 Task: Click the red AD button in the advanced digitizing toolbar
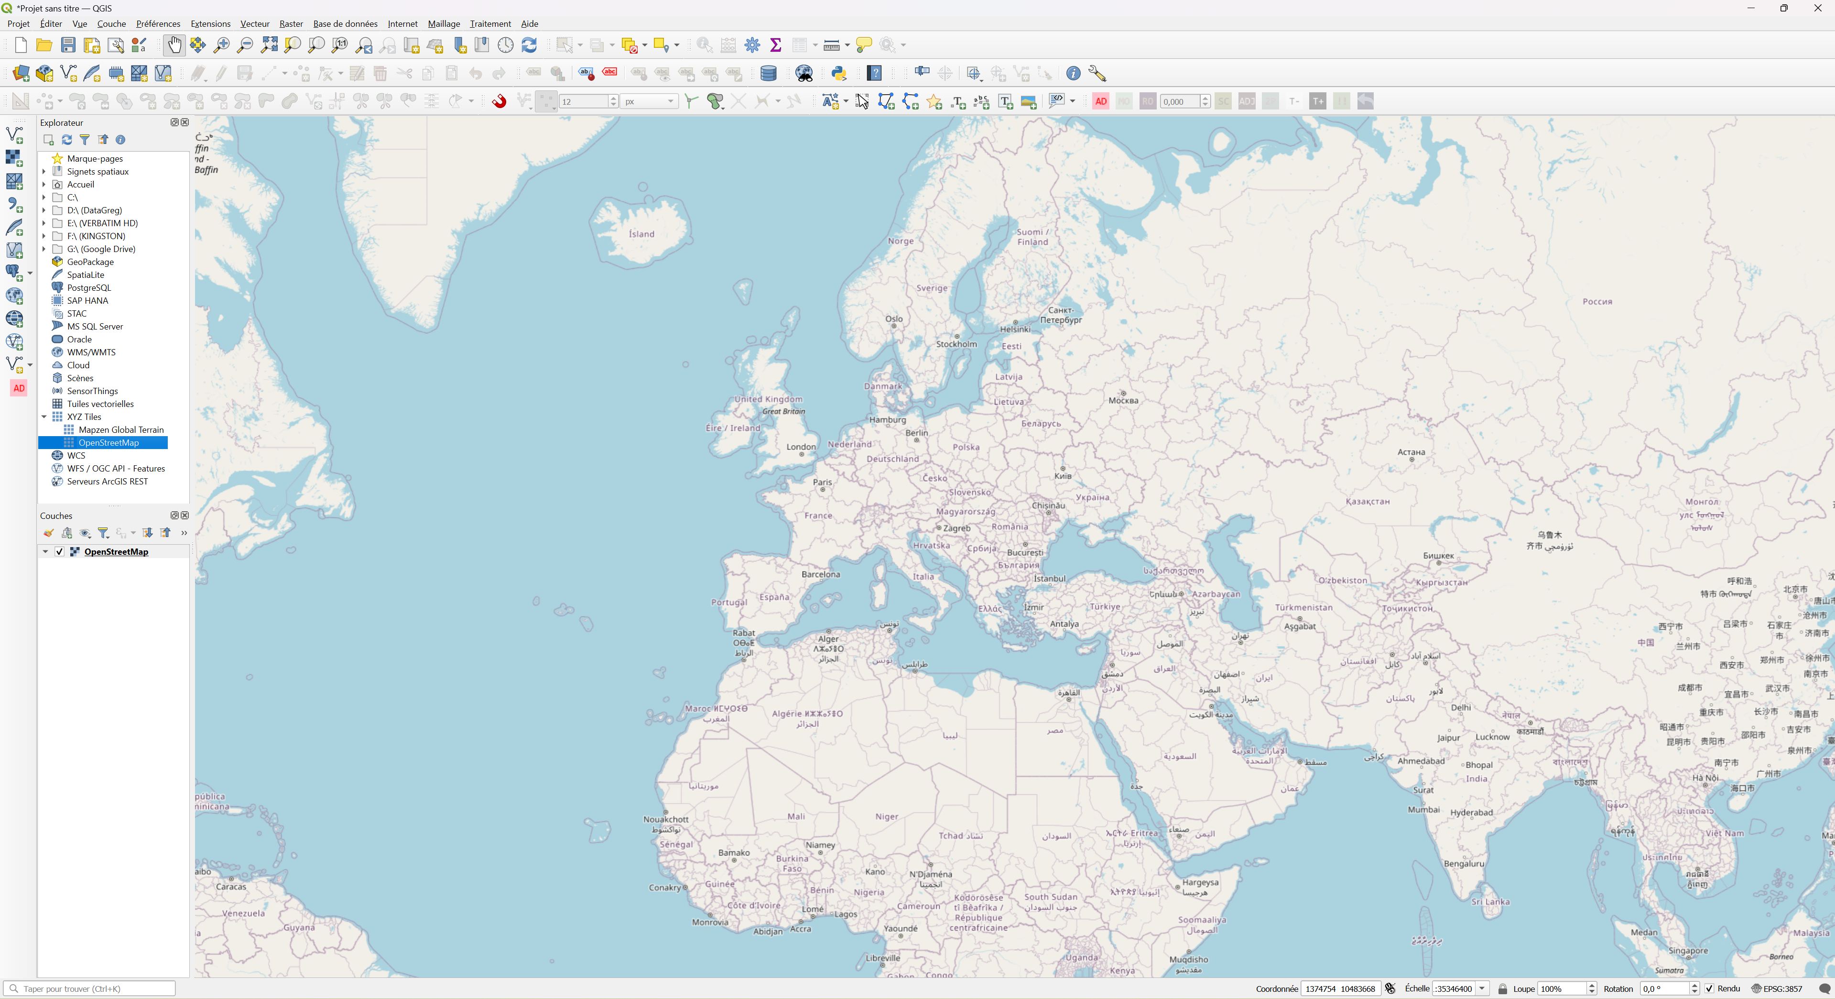[1101, 101]
